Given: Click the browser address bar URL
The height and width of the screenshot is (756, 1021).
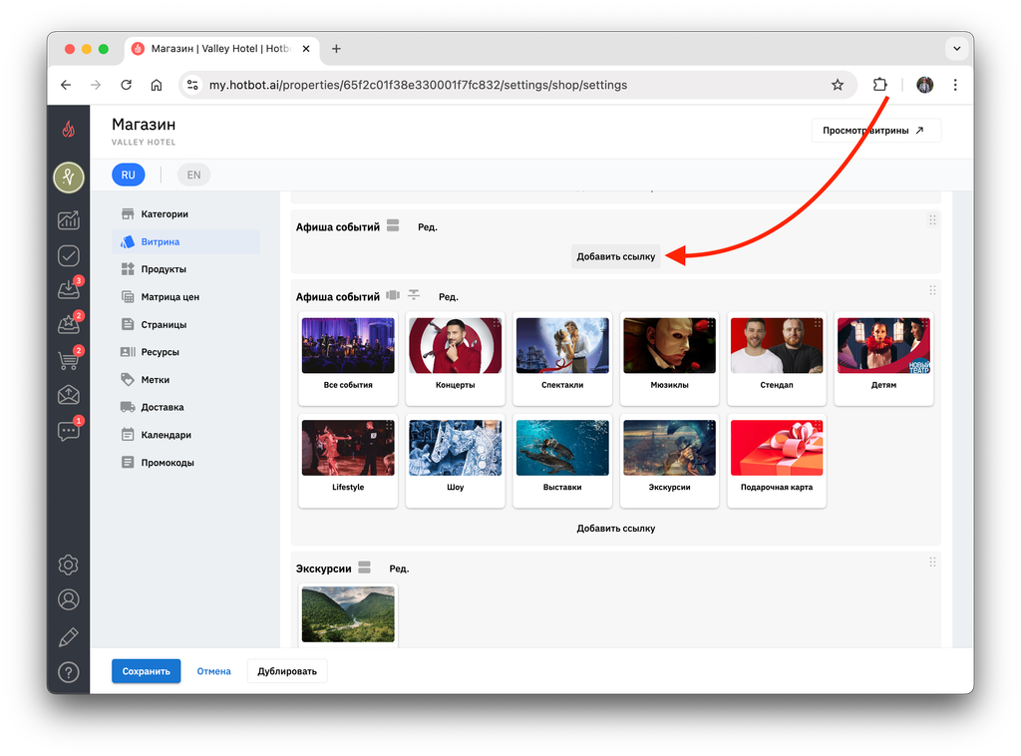Looking at the screenshot, I should pyautogui.click(x=418, y=85).
